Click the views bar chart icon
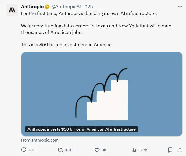 (134, 150)
